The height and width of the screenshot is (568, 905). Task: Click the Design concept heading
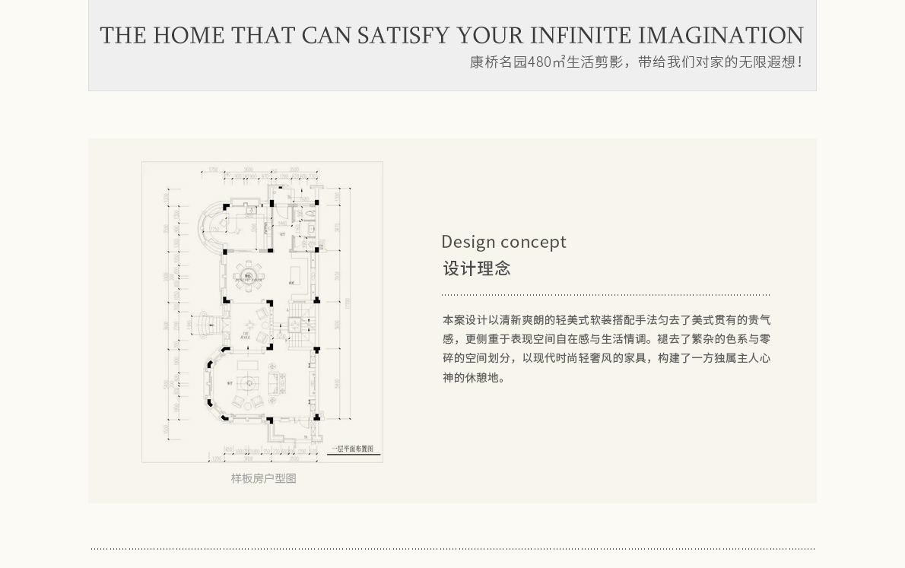[x=503, y=242]
